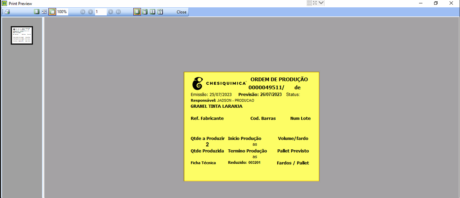The height and width of the screenshot is (198, 460).
Task: Click the grid icon in title bar
Action: (x=309, y=3)
